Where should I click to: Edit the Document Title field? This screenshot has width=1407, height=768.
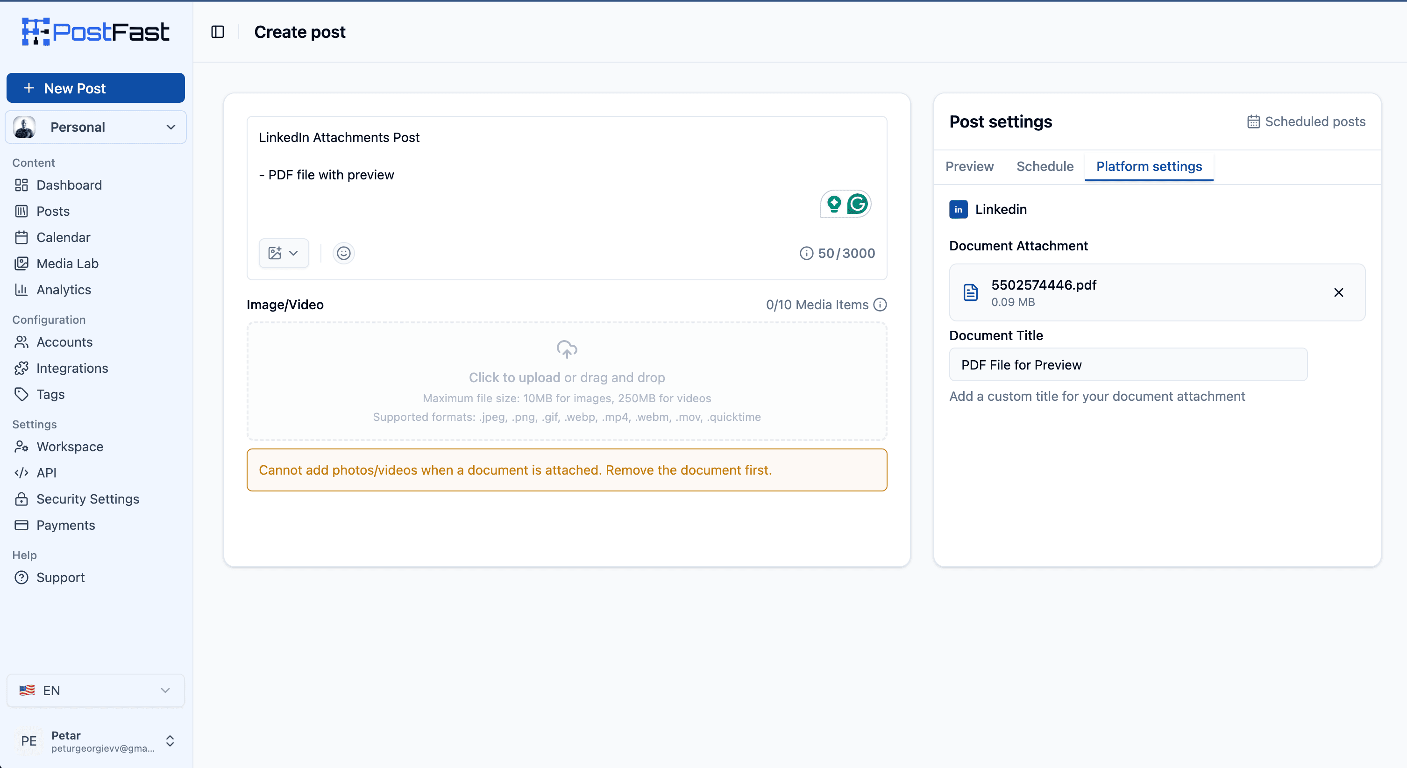(x=1128, y=364)
